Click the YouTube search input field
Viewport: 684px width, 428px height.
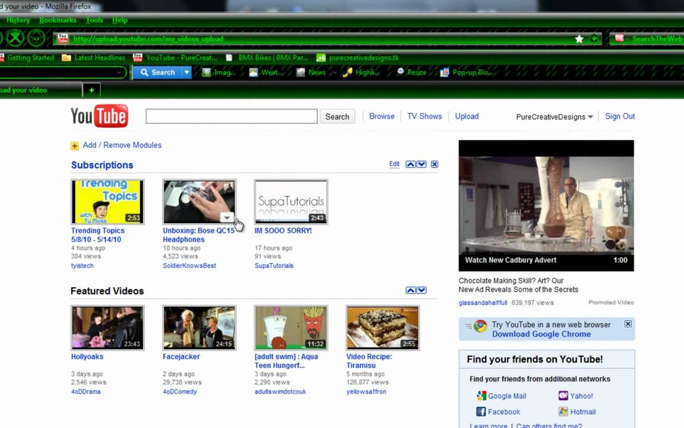click(232, 116)
